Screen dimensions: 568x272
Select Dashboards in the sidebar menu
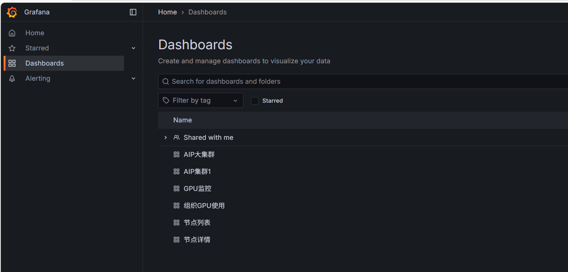click(44, 63)
